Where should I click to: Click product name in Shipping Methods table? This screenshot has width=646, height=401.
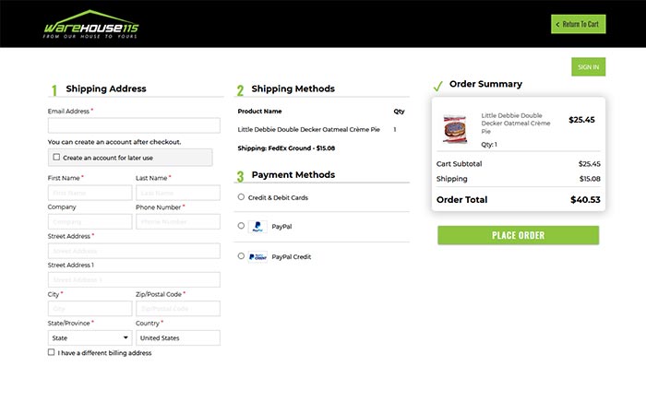[x=308, y=129]
